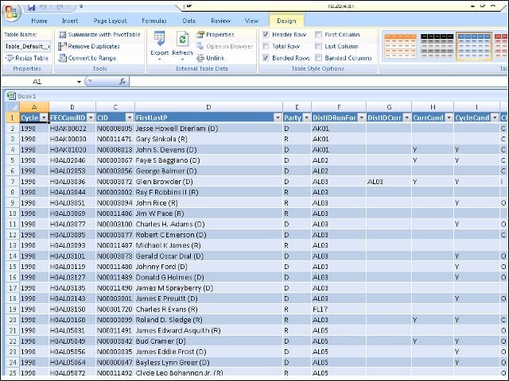
Task: Enable Total Row checkbox
Action: (x=266, y=46)
